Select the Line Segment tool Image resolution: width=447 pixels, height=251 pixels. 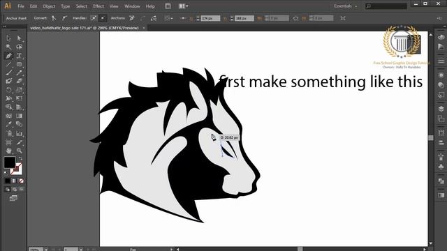pos(8,64)
